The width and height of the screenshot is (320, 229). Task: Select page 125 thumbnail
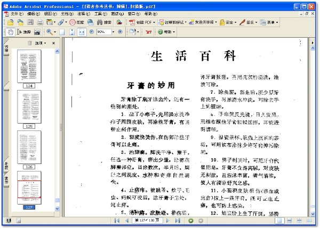29,107
